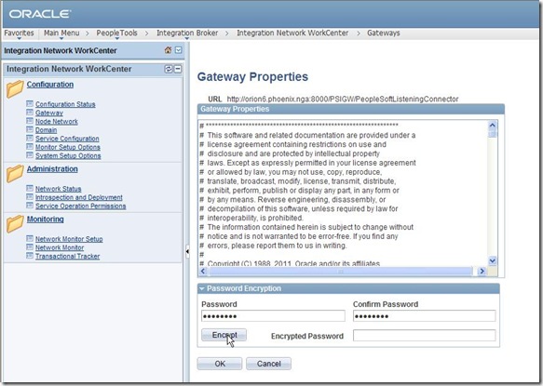Open the Main Menu dropdown

(61, 33)
